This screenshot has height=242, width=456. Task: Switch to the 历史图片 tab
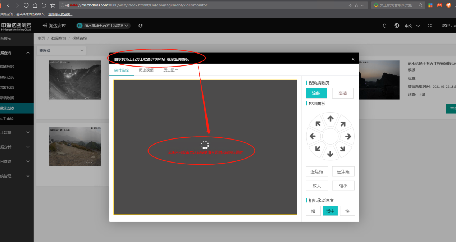pos(170,70)
